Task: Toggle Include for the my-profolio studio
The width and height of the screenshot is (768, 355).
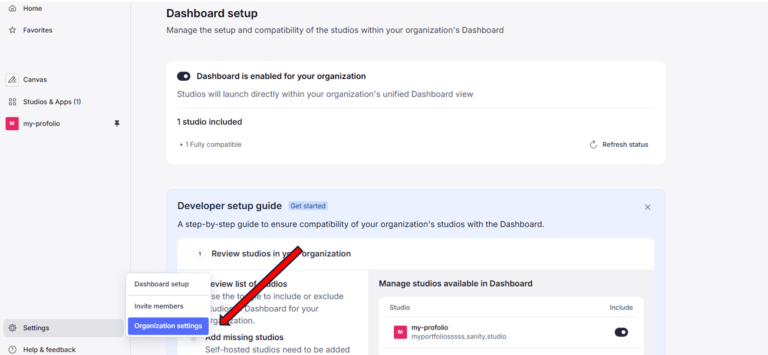Action: pos(621,332)
